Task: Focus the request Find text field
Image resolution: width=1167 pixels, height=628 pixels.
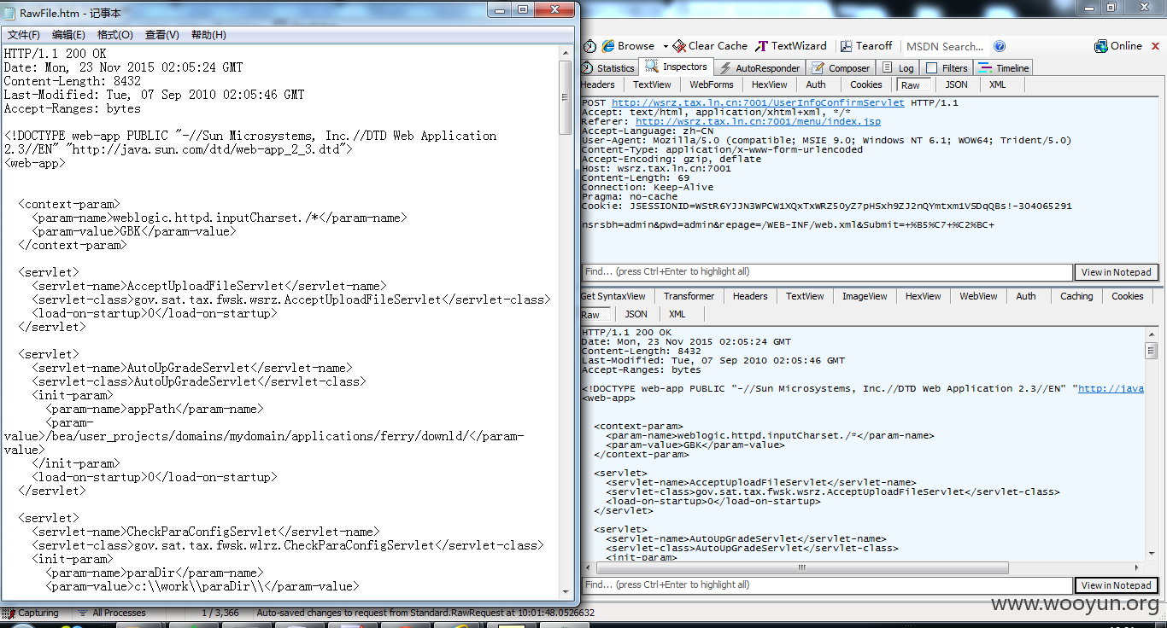Action: (826, 272)
